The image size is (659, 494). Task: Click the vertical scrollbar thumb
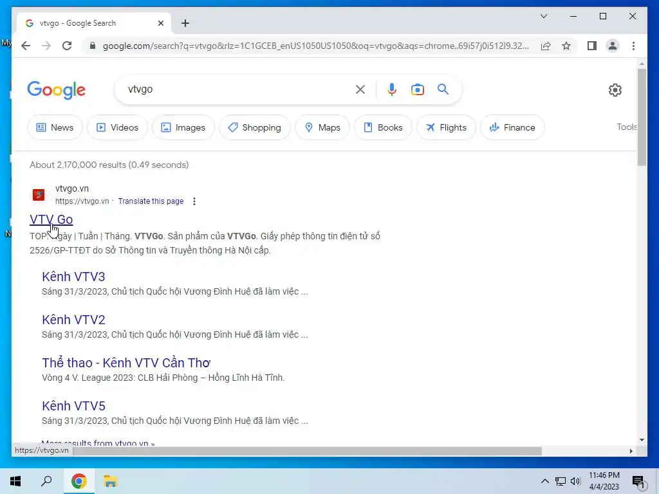click(642, 117)
